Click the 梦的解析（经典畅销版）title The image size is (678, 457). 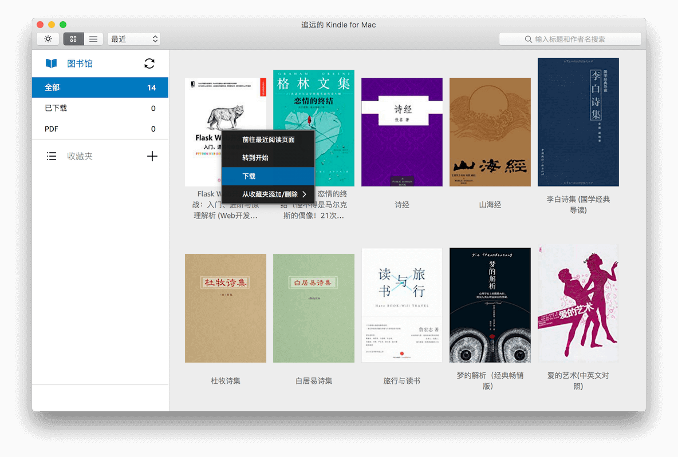pos(490,381)
